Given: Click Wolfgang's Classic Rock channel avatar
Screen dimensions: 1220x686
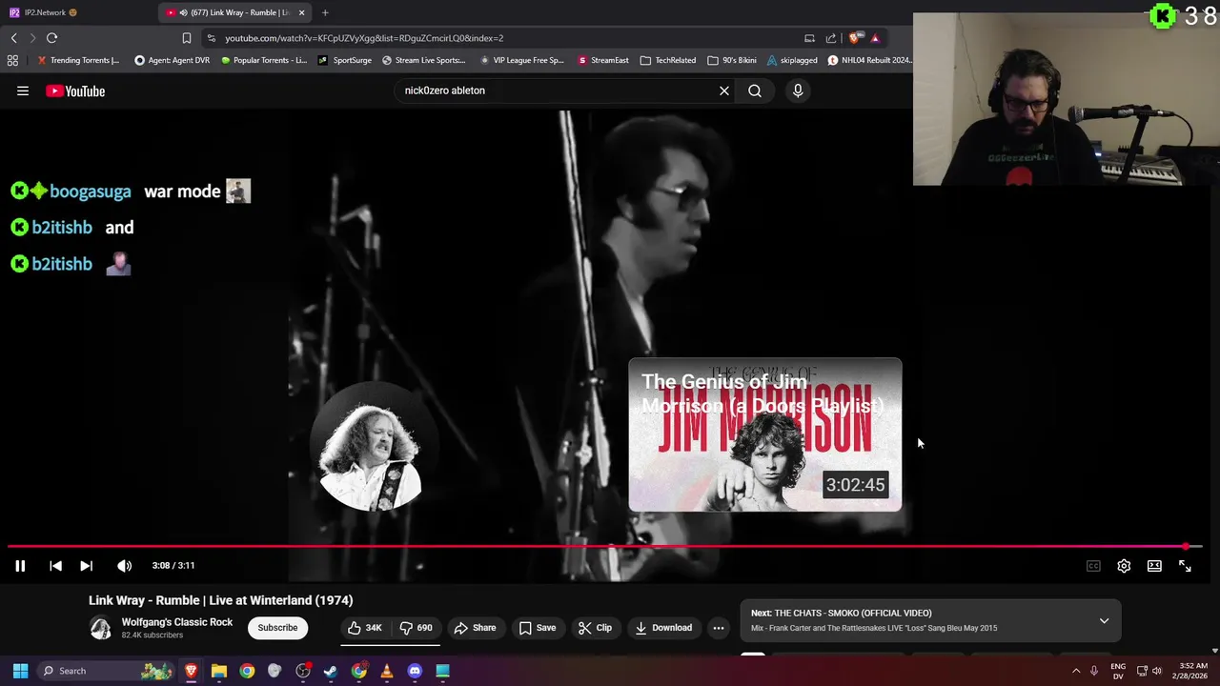Looking at the screenshot, I should pyautogui.click(x=100, y=628).
